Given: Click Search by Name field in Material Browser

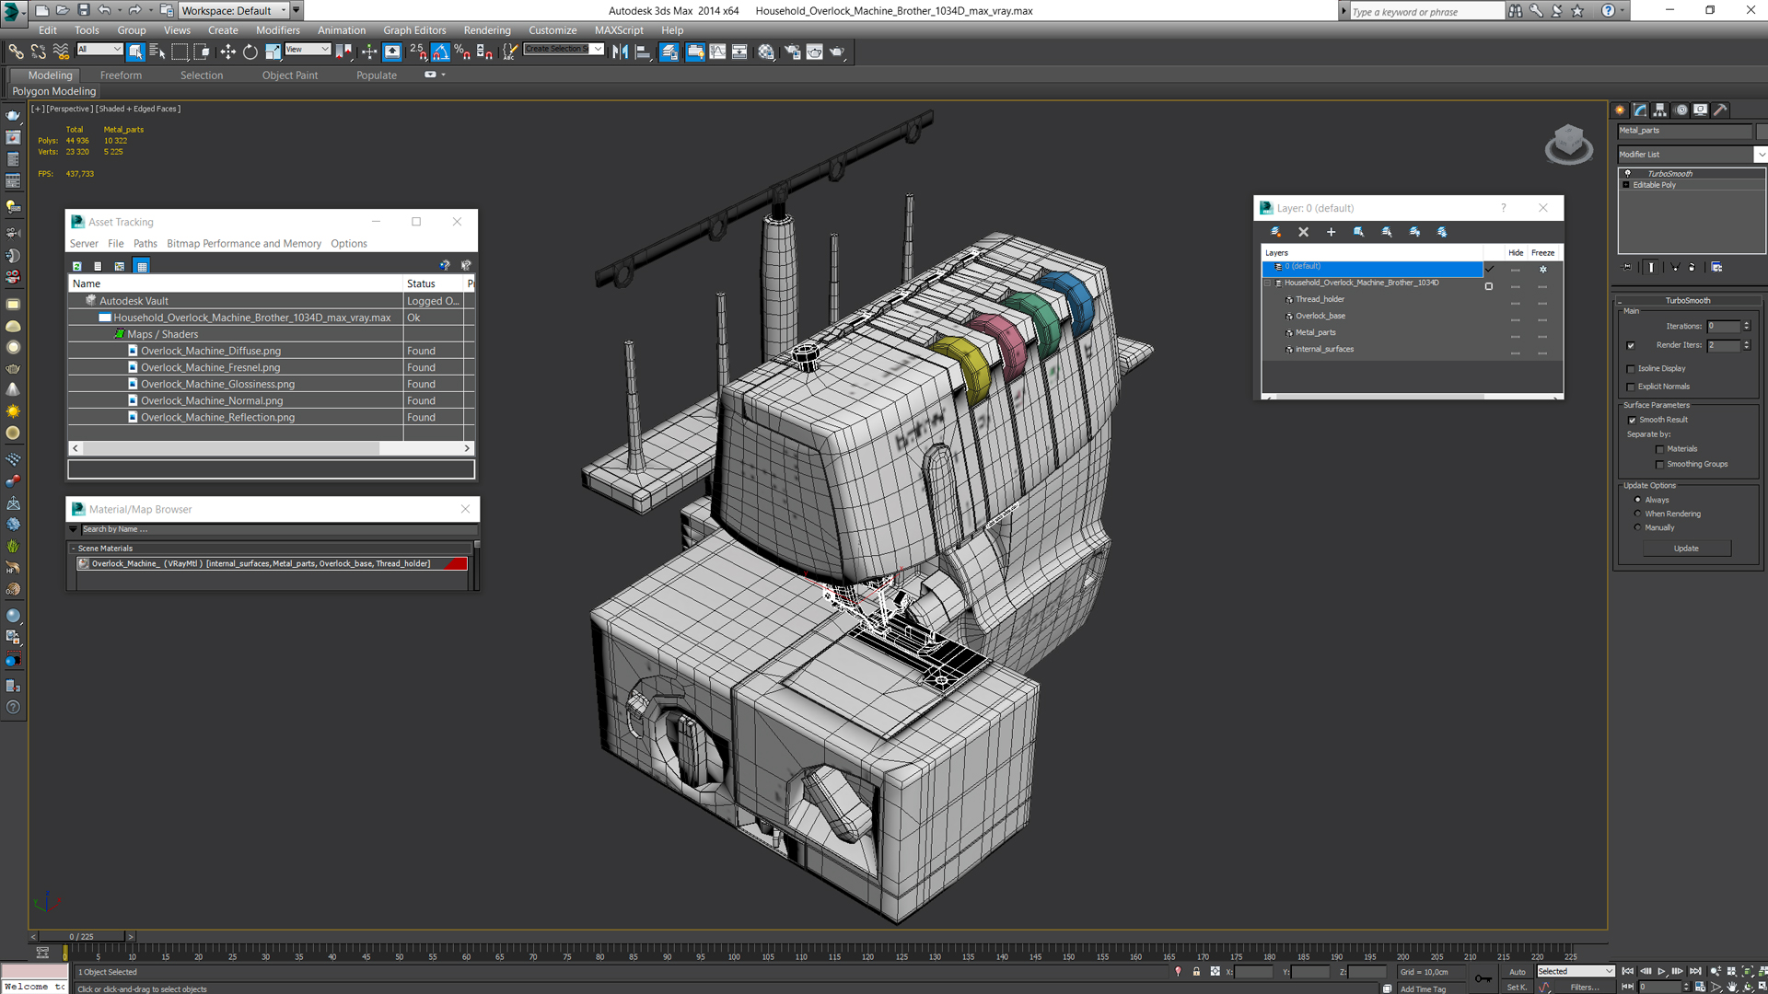Looking at the screenshot, I should coord(273,529).
